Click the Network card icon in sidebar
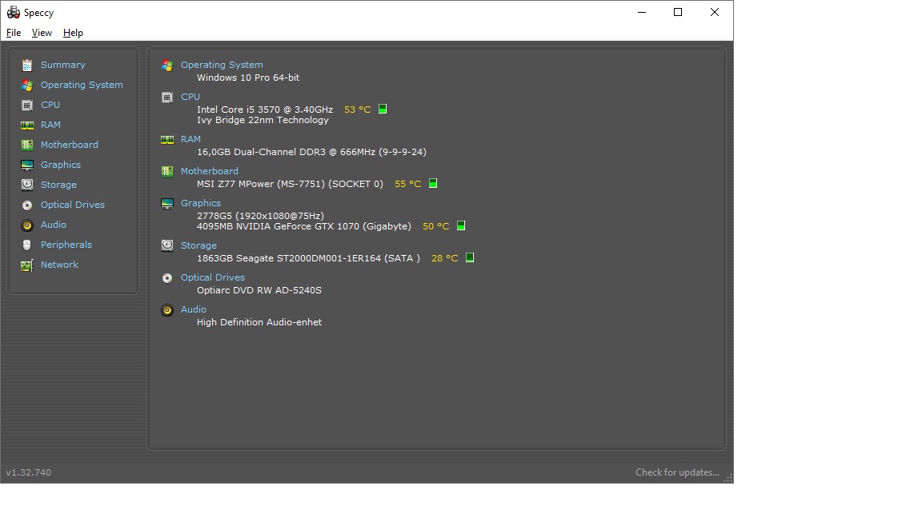Screen dimensions: 922x518 [27, 265]
